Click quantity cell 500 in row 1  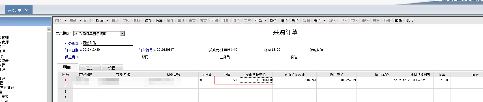[x=227, y=80]
